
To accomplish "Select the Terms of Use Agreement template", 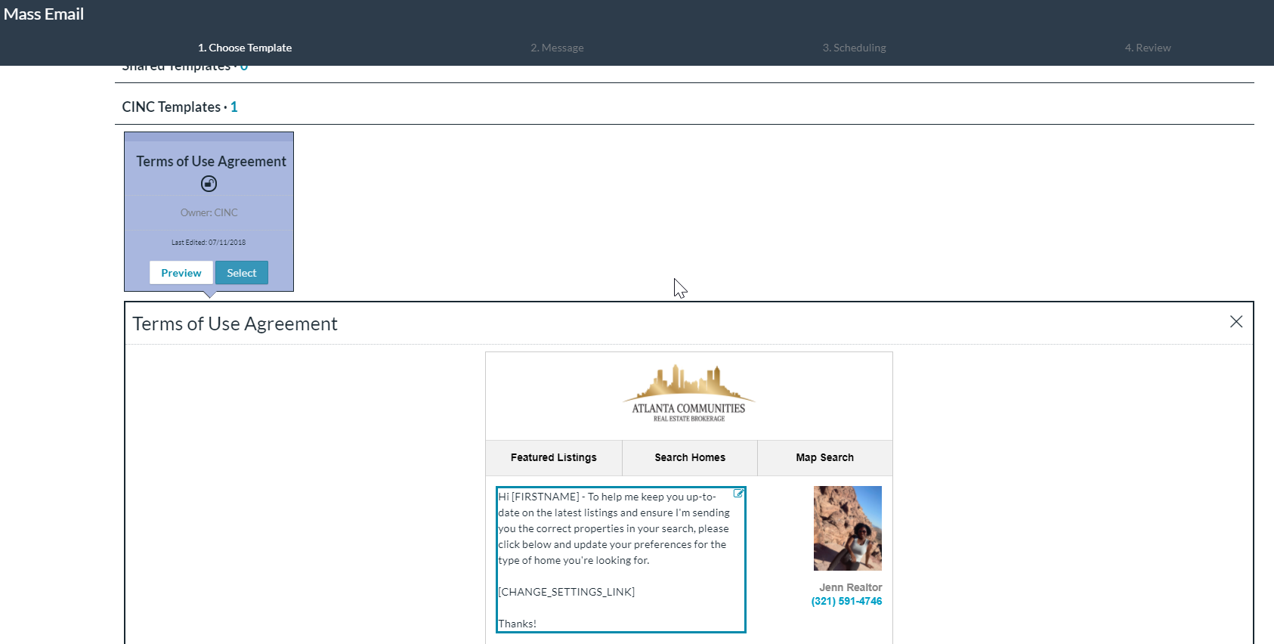I will pos(242,273).
